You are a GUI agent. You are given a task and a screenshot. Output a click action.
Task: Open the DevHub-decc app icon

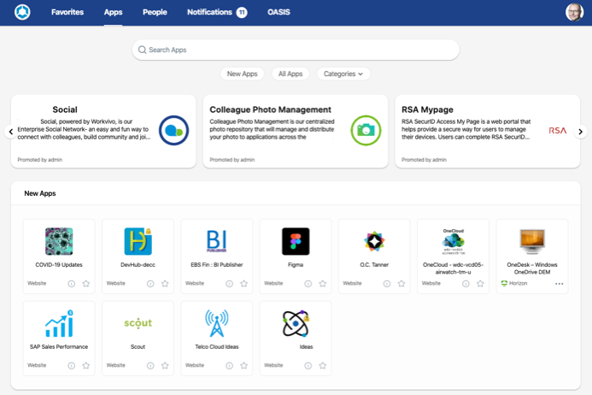click(138, 242)
